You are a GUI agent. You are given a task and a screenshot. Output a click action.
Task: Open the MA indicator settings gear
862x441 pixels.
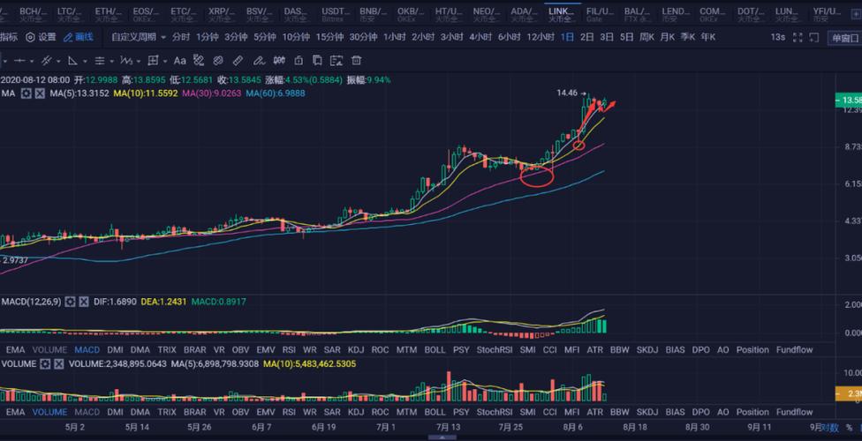coord(26,93)
